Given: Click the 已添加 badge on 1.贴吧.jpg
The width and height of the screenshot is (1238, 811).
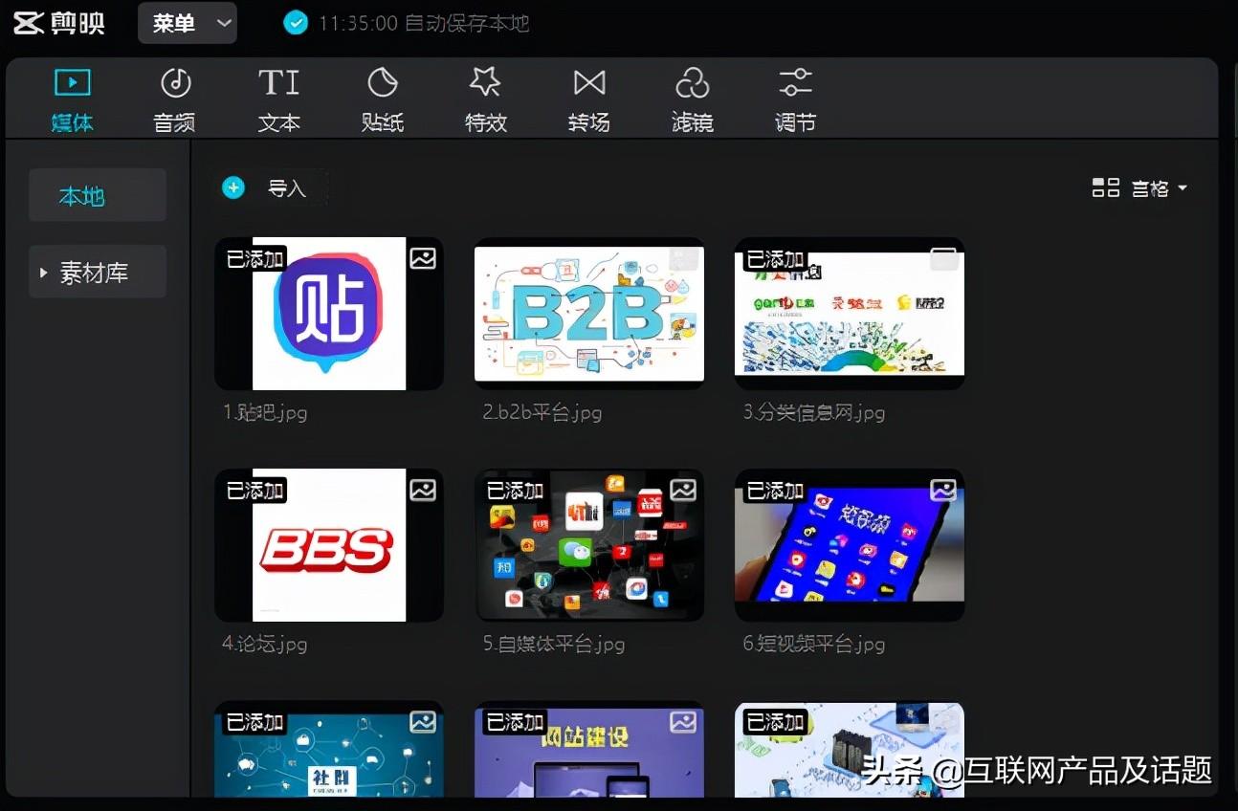Looking at the screenshot, I should click(x=254, y=259).
